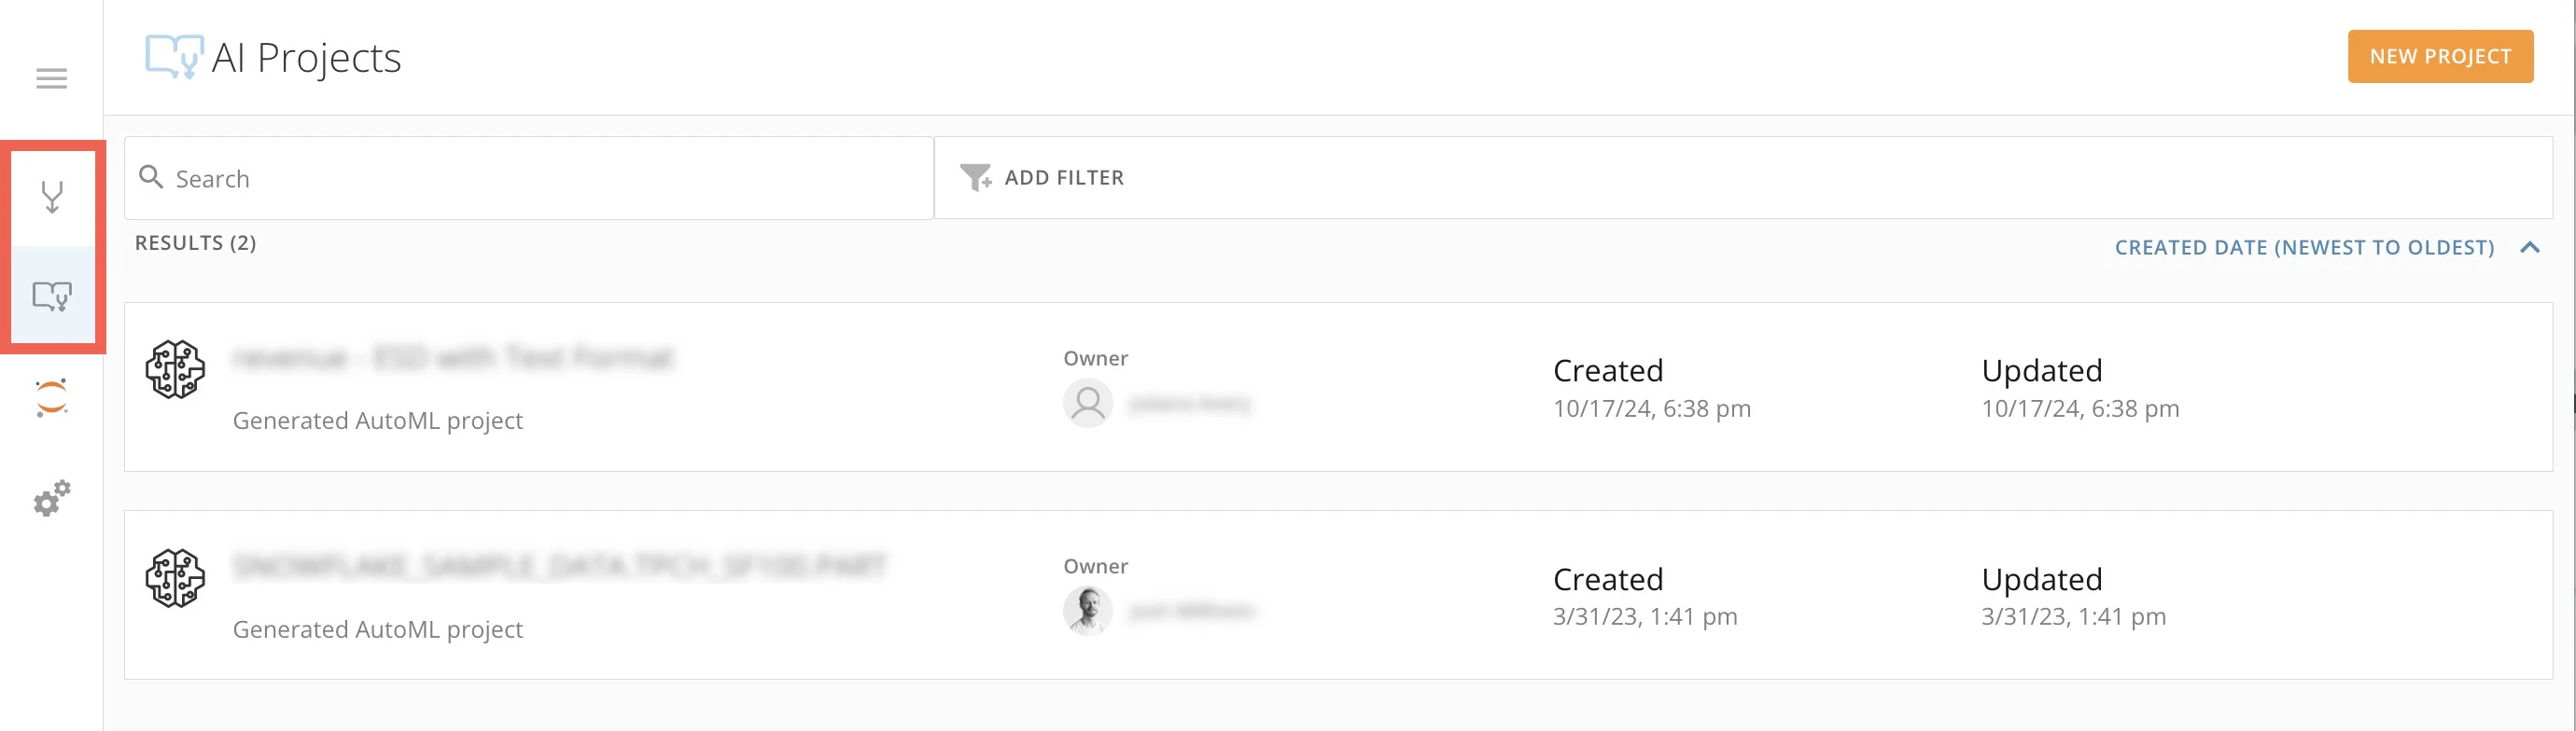Click the orange circular sidebar icon

pos(52,397)
